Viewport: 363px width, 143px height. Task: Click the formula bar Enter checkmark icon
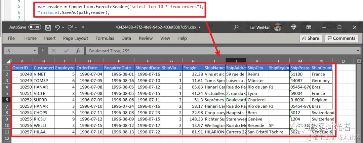[66, 51]
